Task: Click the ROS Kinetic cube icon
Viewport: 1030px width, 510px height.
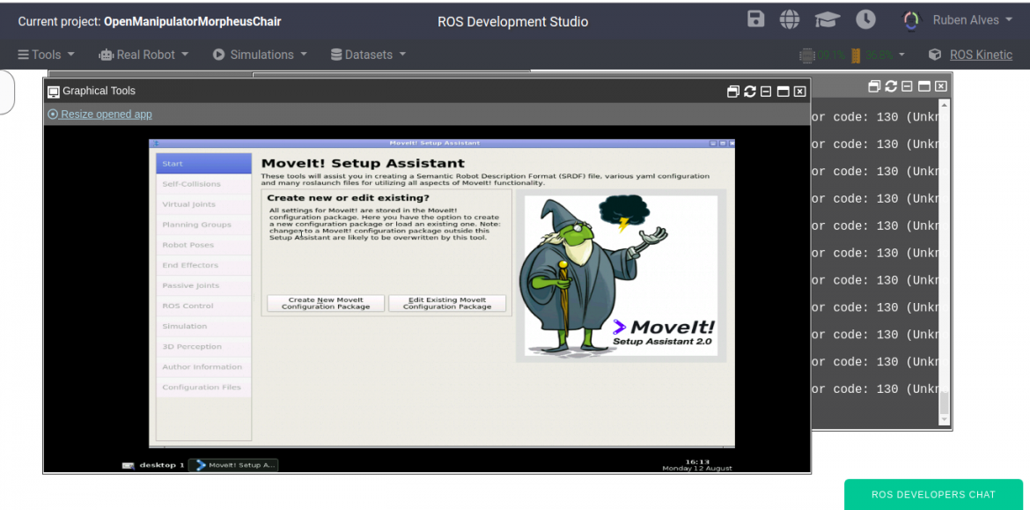Action: 935,55
